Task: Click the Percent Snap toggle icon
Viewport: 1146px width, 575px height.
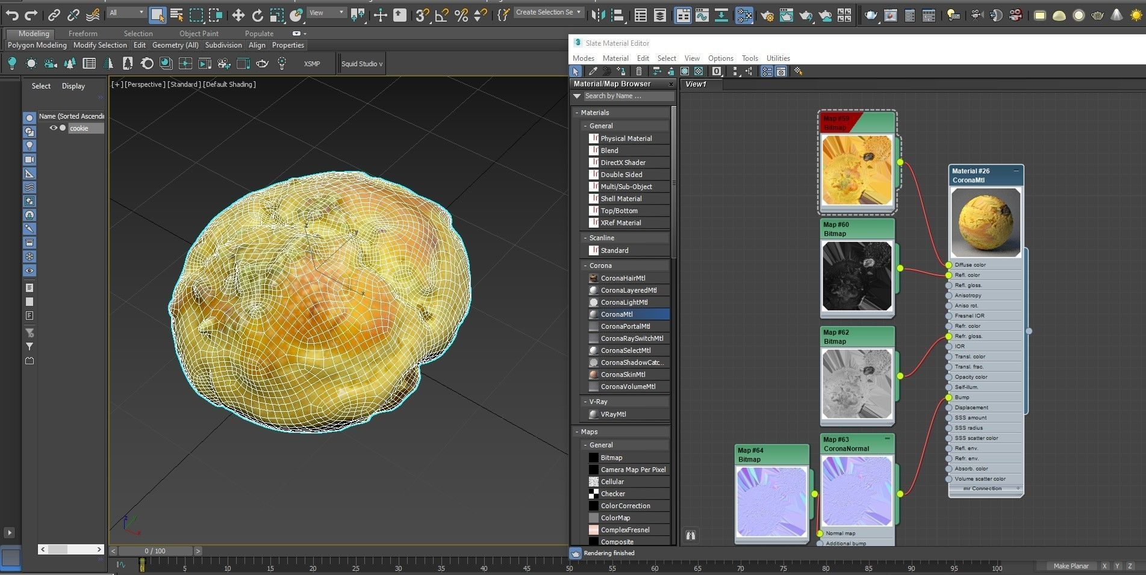Action: pos(461,15)
